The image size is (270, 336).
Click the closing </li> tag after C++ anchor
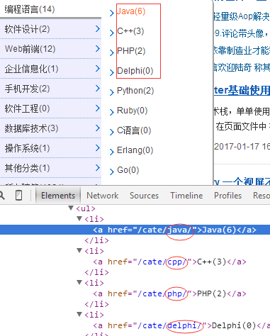(96, 272)
